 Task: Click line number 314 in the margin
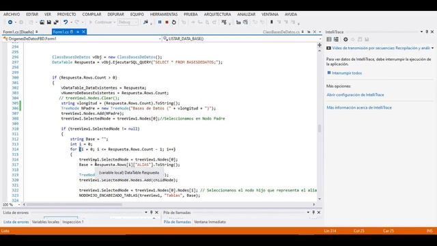15,149
